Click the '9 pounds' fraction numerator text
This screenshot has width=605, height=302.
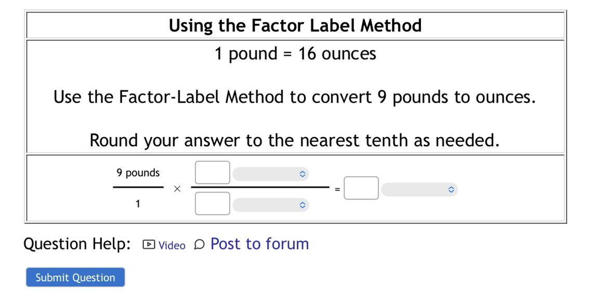[x=138, y=173]
